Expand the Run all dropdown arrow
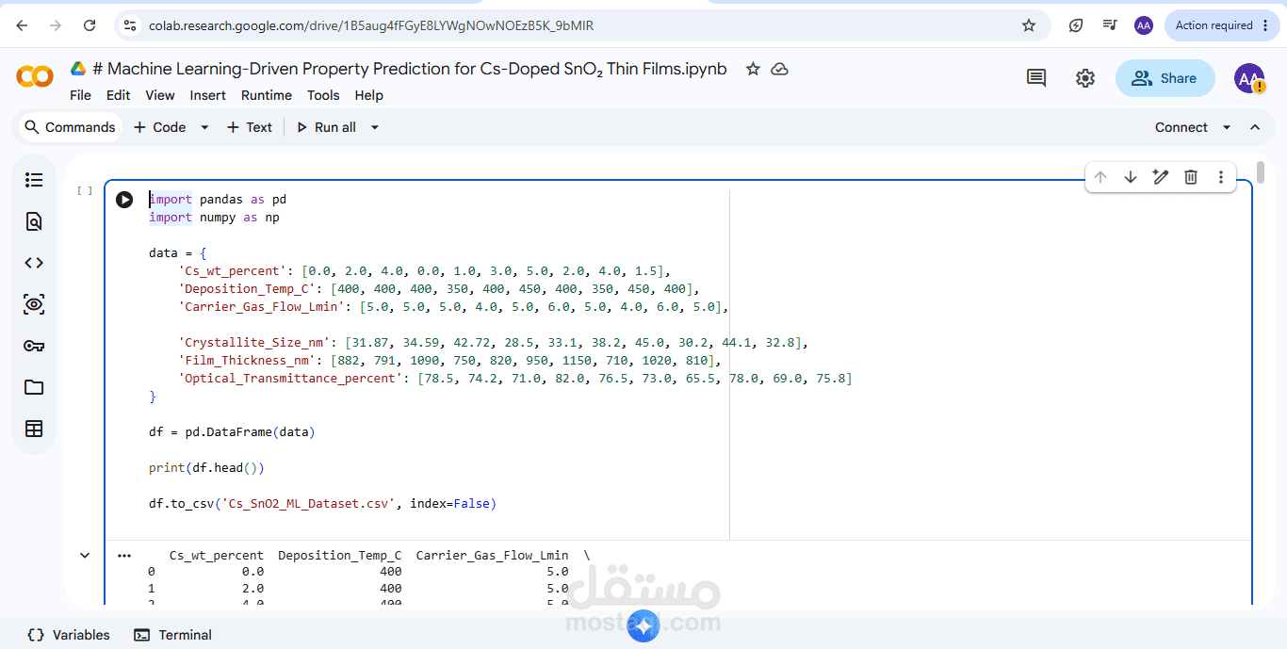The image size is (1287, 649). [374, 127]
